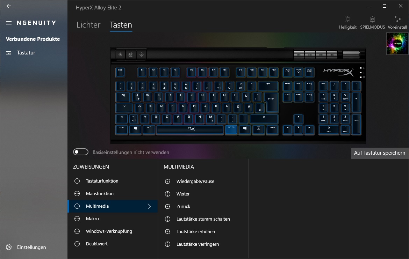Select the ALT key

[149, 130]
